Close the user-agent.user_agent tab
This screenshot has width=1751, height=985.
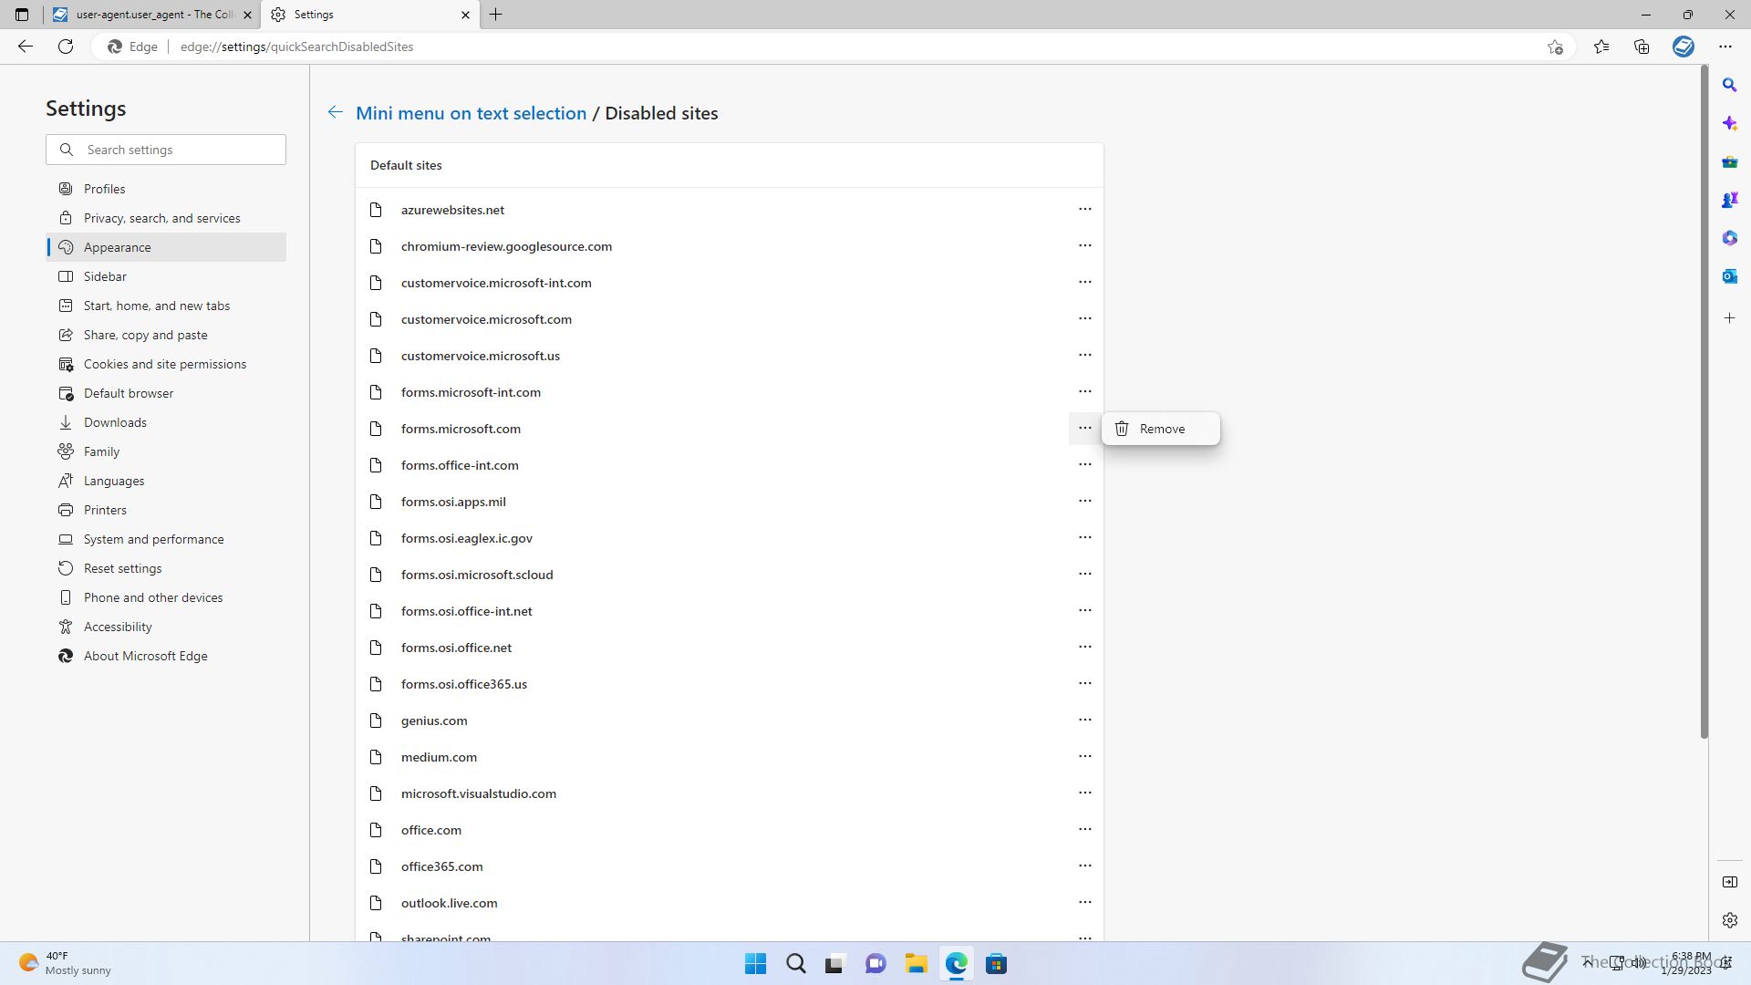(247, 15)
